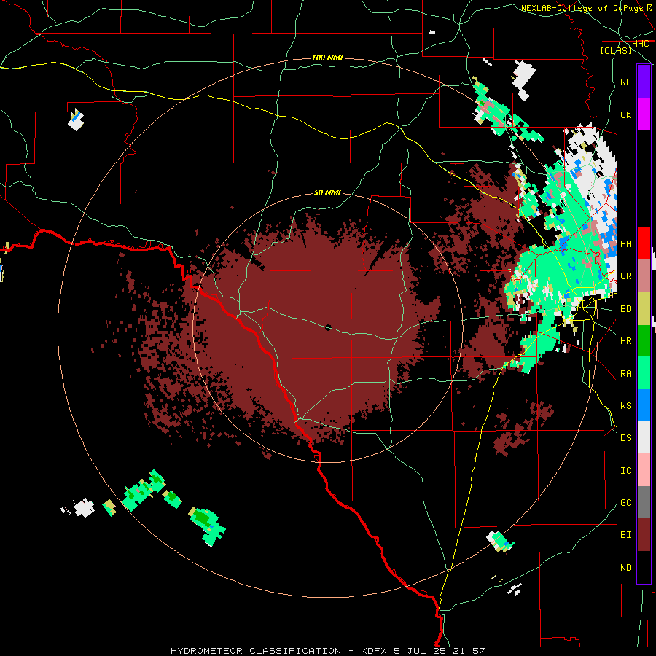Click the ND legend label
Image resolution: width=656 pixels, height=656 pixels.
[626, 568]
